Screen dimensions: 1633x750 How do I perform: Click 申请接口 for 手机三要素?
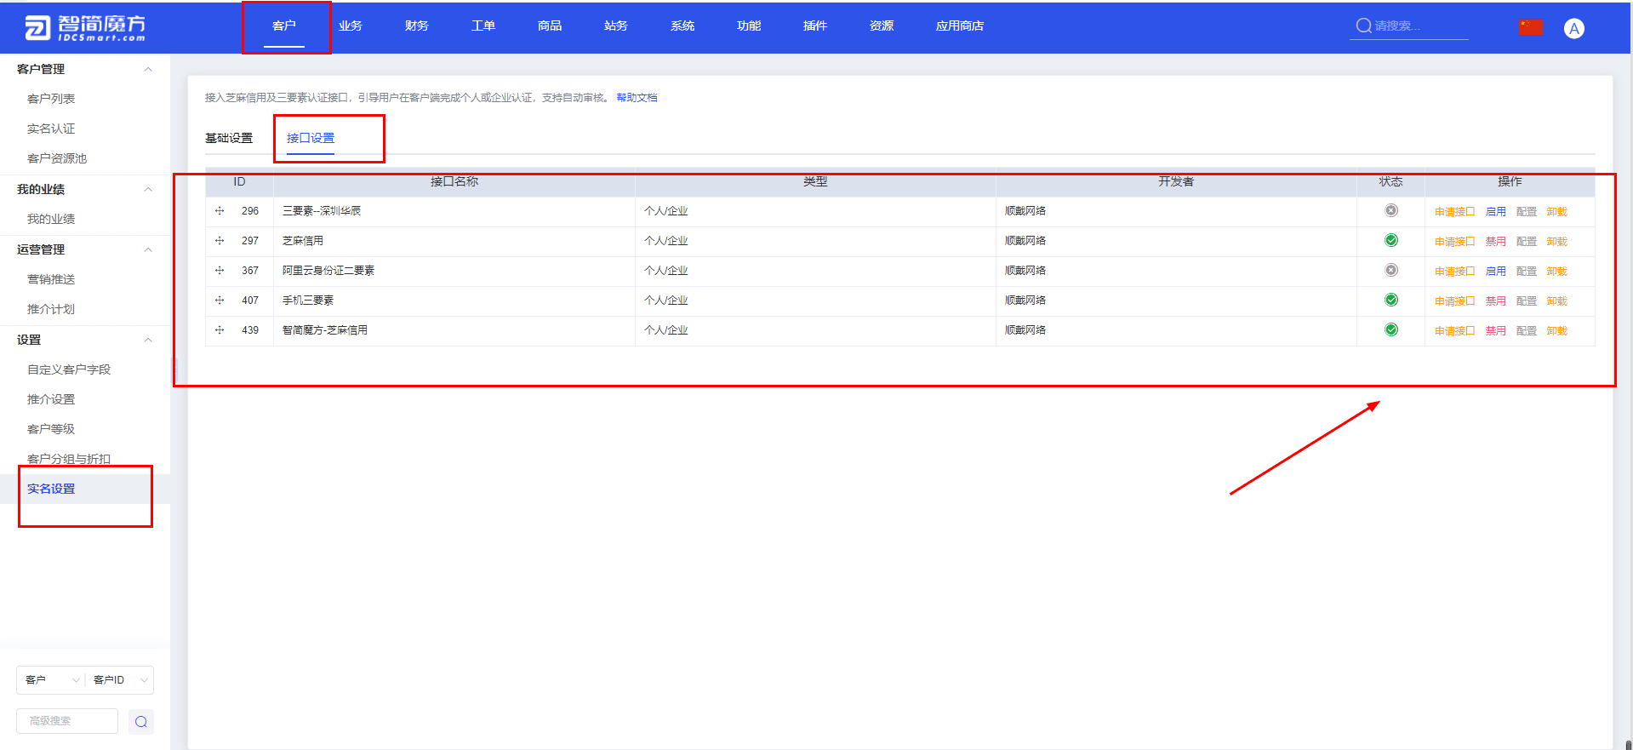(1454, 301)
